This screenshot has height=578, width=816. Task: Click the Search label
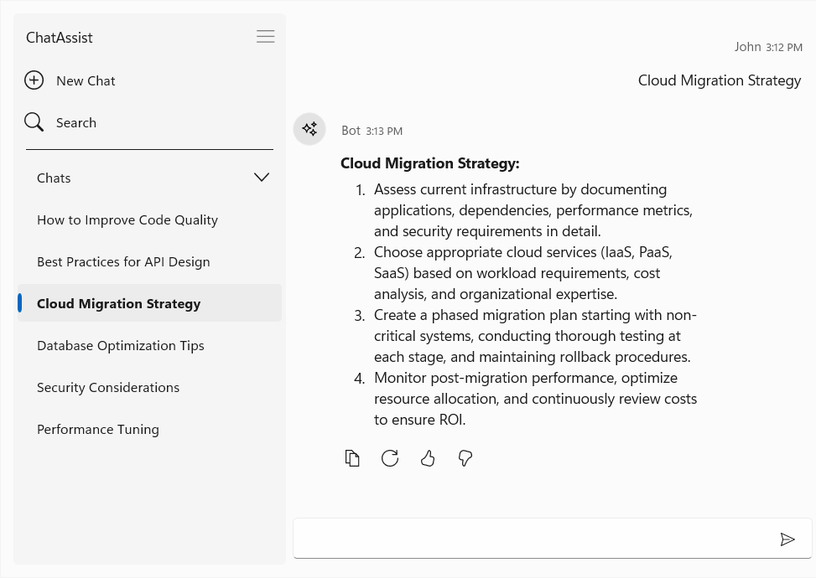(x=76, y=122)
